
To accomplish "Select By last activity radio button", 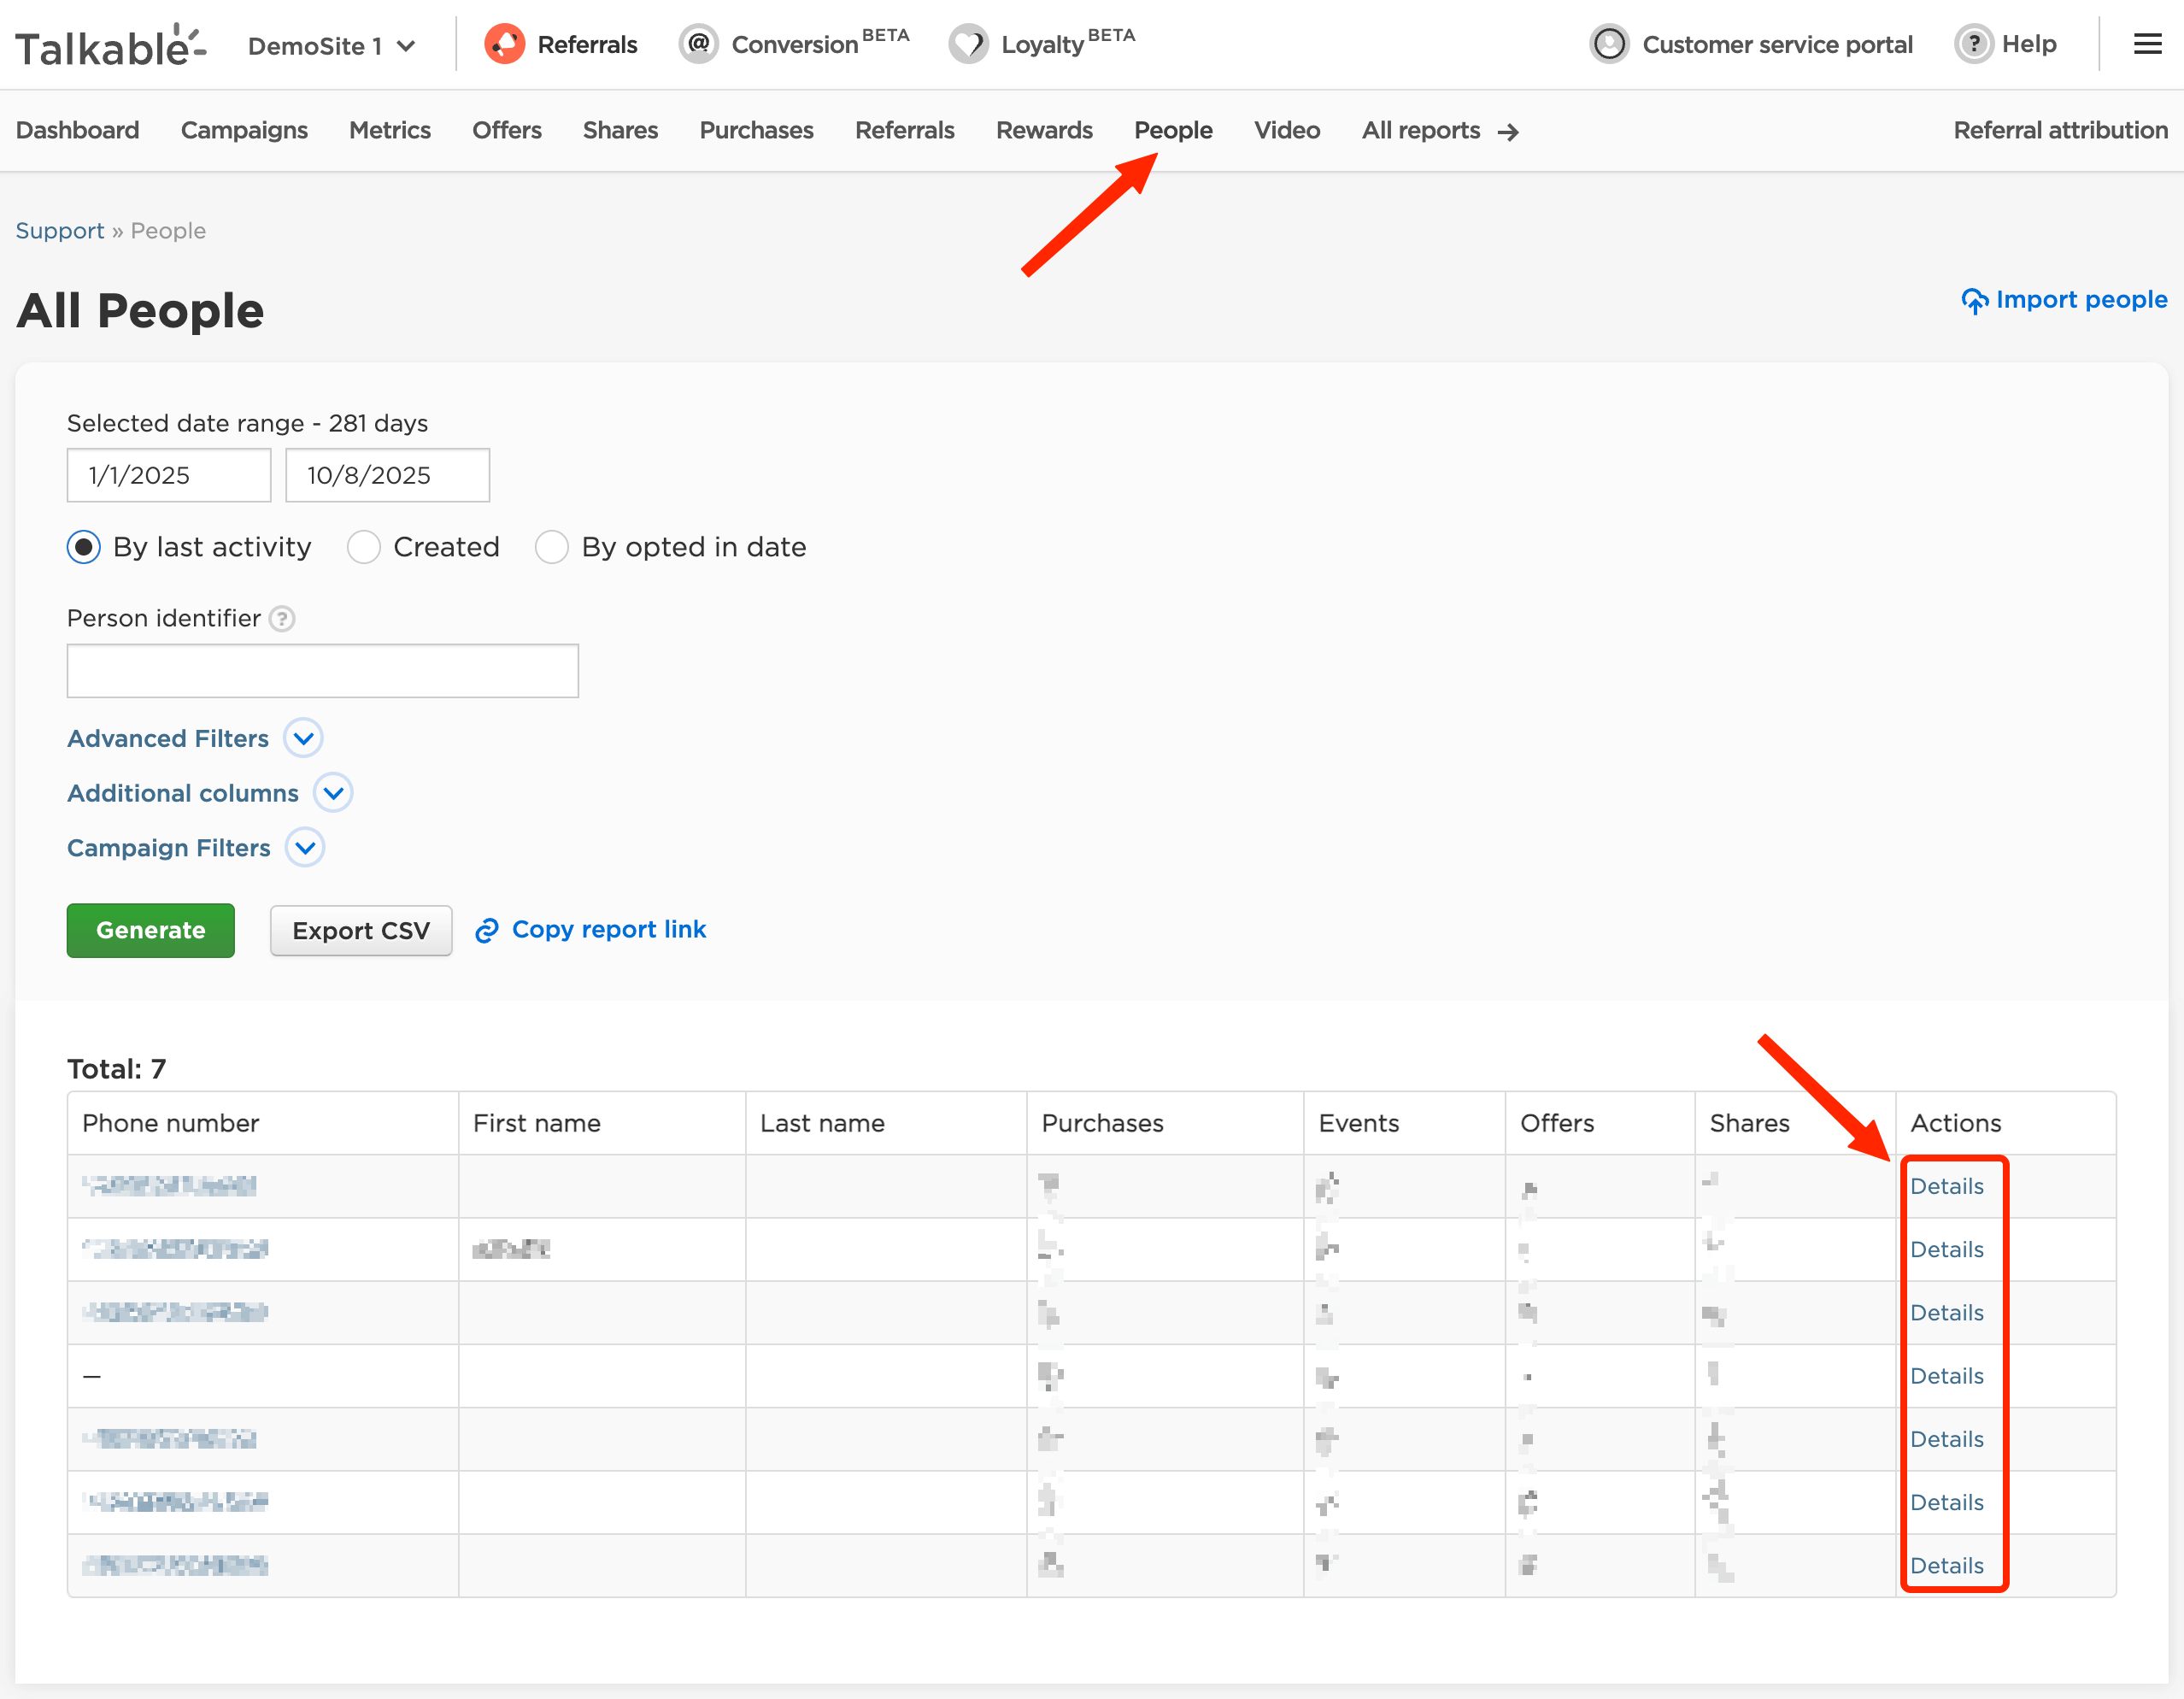I will coord(84,547).
